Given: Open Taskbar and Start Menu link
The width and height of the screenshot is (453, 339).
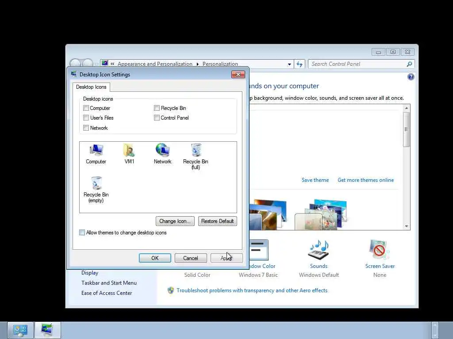Looking at the screenshot, I should [x=109, y=283].
